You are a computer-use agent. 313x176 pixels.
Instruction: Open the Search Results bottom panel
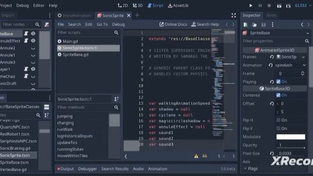115,169
